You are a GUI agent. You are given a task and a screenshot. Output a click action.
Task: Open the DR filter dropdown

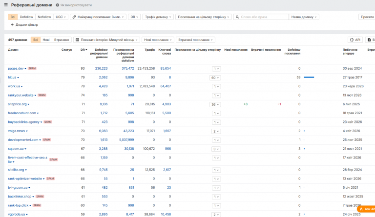pyautogui.click(x=134, y=17)
